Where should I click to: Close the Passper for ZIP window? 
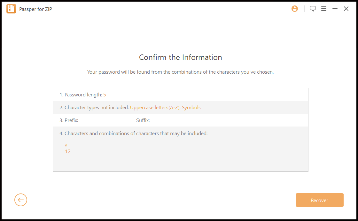click(346, 9)
